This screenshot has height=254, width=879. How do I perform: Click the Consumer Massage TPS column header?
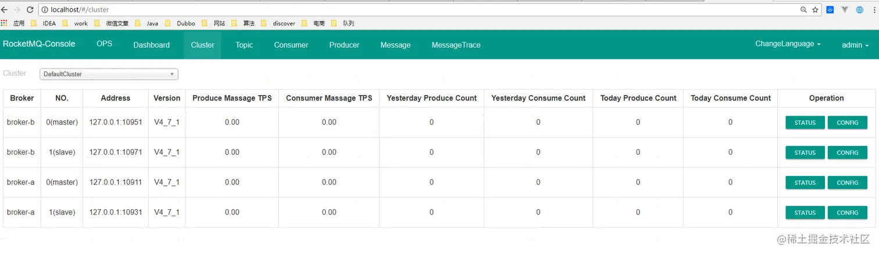point(329,98)
